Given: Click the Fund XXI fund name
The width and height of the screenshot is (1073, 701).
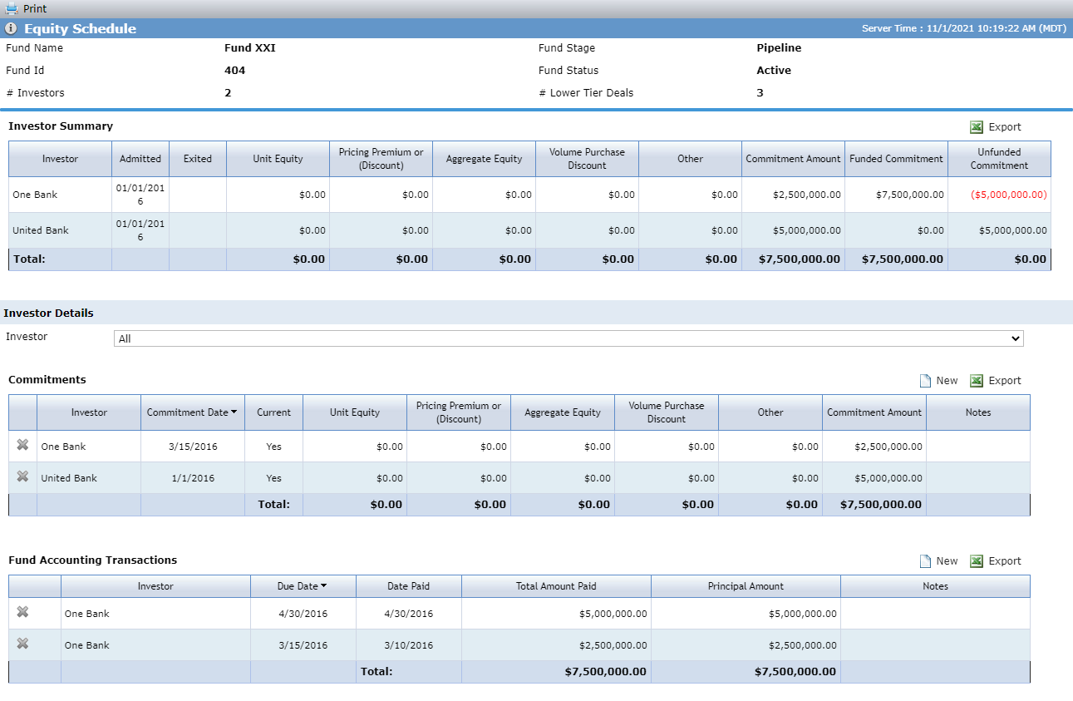Looking at the screenshot, I should [x=250, y=48].
